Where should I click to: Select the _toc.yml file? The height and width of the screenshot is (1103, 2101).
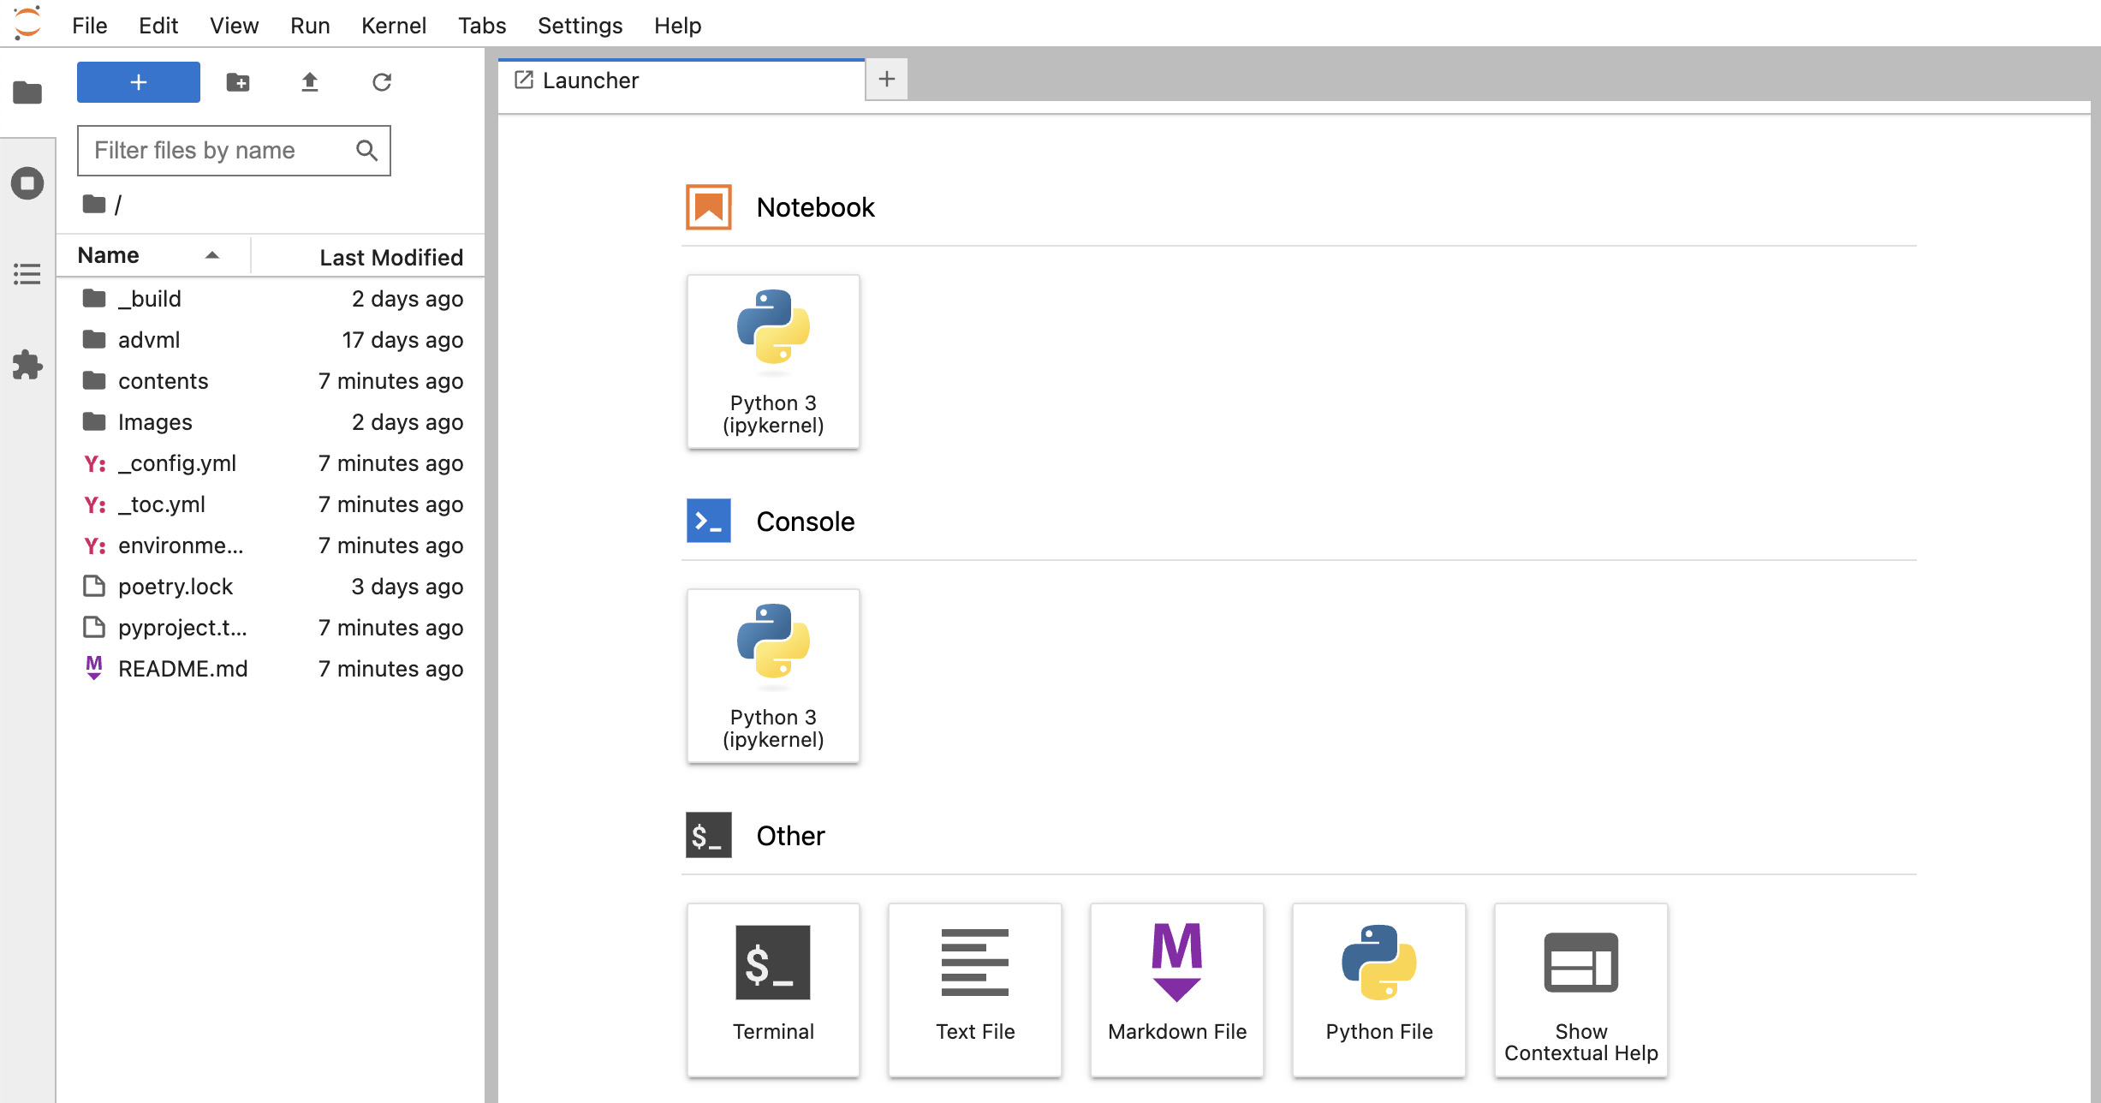pyautogui.click(x=271, y=504)
